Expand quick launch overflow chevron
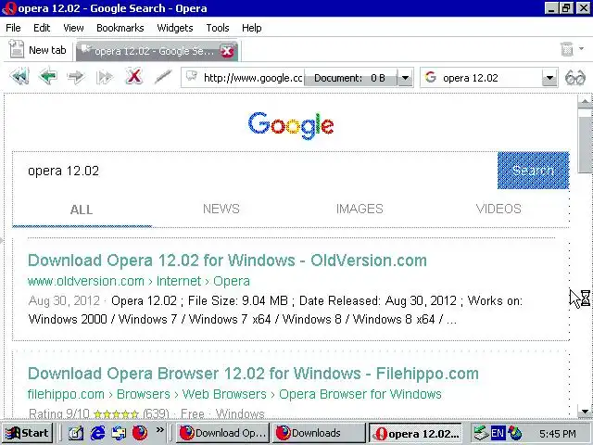Image resolution: width=593 pixels, height=445 pixels. [x=160, y=429]
